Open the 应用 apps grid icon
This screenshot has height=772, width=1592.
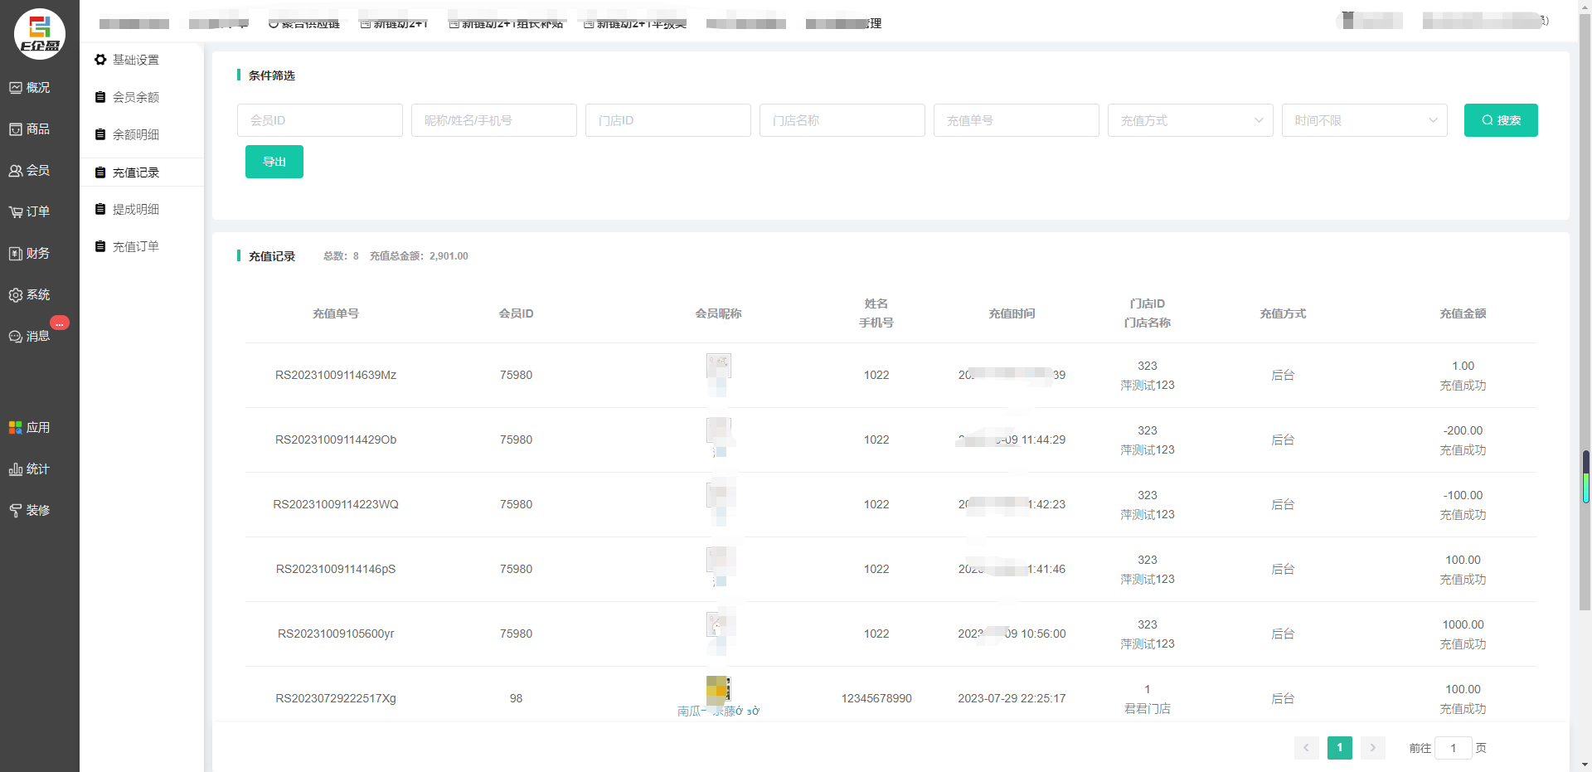[16, 428]
